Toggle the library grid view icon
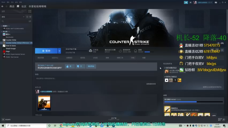 [30, 11]
